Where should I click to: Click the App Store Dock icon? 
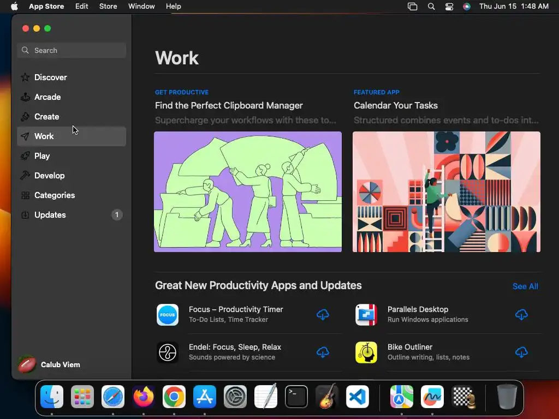[x=205, y=397]
